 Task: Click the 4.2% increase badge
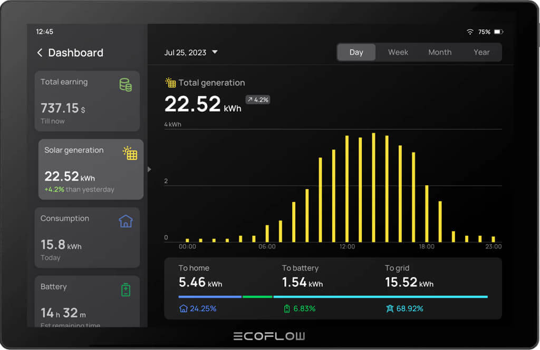[x=258, y=99]
